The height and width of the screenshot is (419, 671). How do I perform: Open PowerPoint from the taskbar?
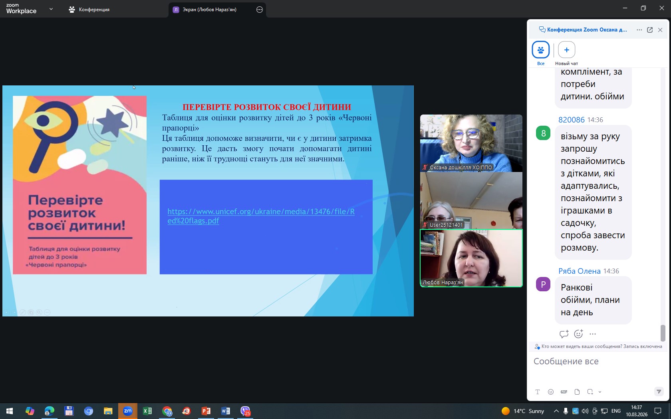click(206, 411)
